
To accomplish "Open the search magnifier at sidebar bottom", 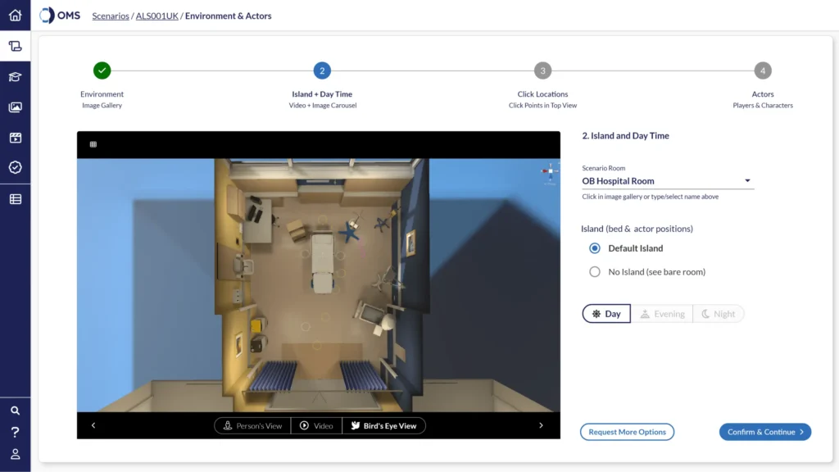I will pos(15,411).
